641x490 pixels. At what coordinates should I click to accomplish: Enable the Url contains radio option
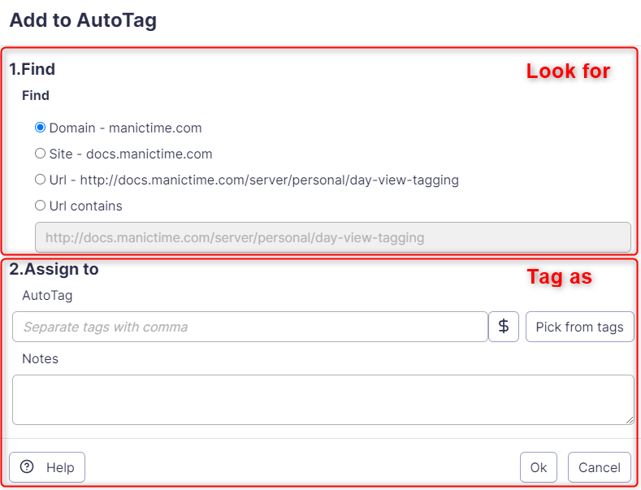40,206
